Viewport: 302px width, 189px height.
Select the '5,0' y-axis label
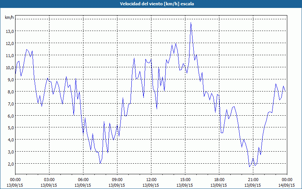[x=11, y=128]
